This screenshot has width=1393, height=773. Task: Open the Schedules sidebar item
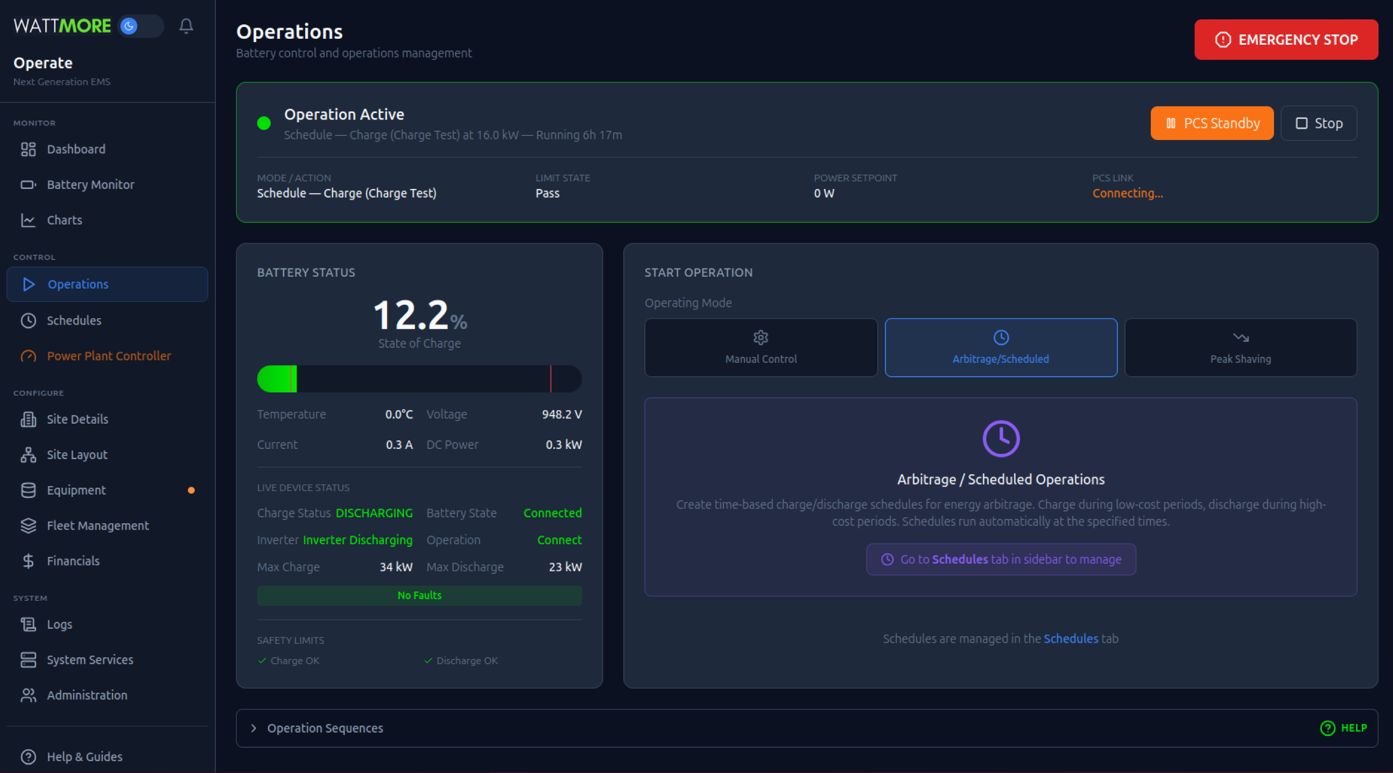pos(74,320)
